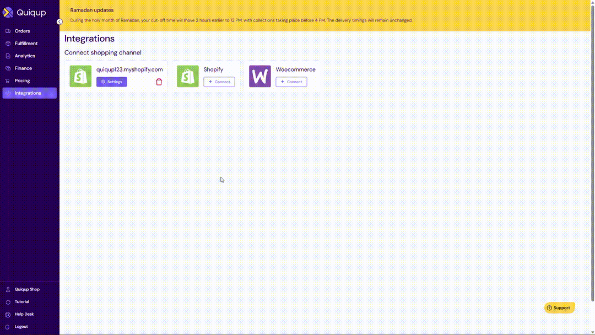This screenshot has height=335, width=595.
Task: Click the 'quiqup123.myshopify.com' store name
Action: pyautogui.click(x=129, y=69)
